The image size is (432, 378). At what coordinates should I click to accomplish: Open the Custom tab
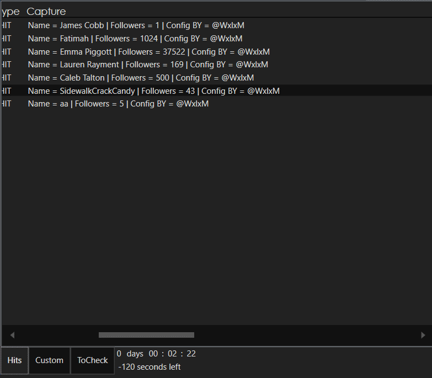[x=49, y=360]
